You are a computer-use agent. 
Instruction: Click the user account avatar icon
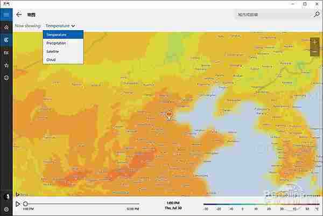[6, 197]
